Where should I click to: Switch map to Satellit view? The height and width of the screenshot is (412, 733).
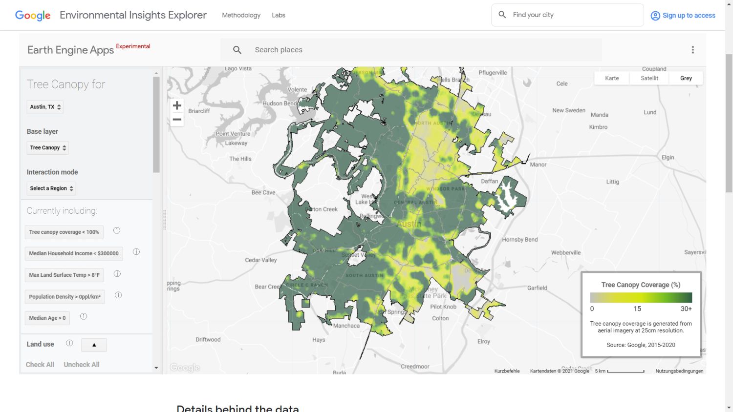tap(649, 78)
